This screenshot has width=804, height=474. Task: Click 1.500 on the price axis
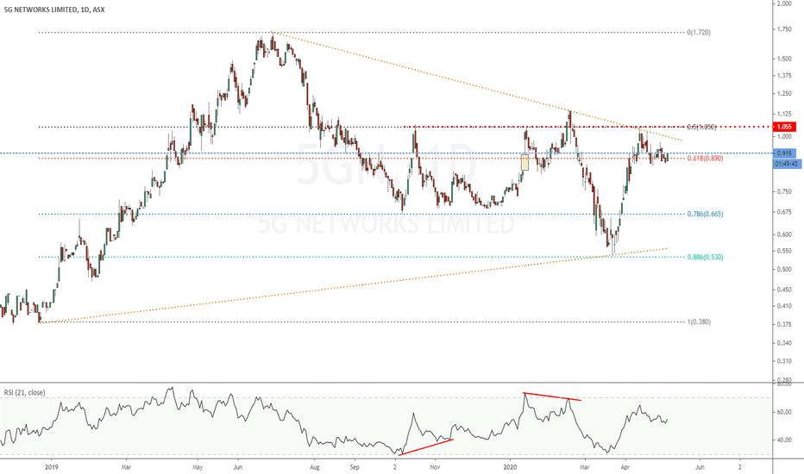pos(784,59)
